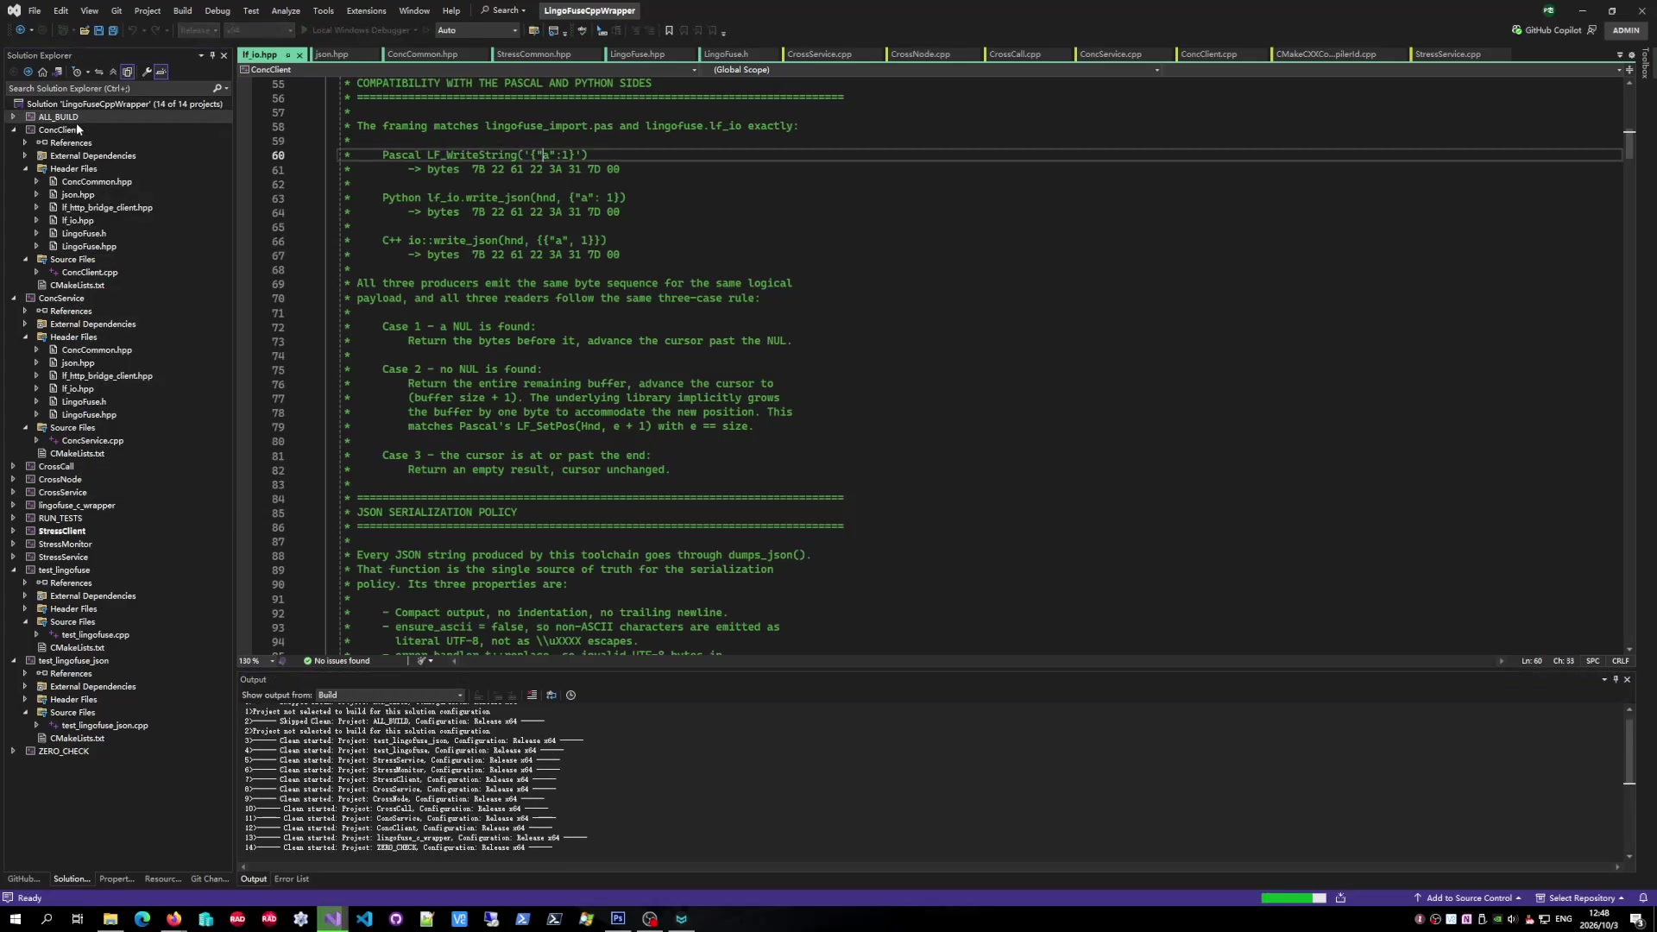Click the Home icon in Solution Explorer
Screen dimensions: 1657x932
(x=42, y=72)
